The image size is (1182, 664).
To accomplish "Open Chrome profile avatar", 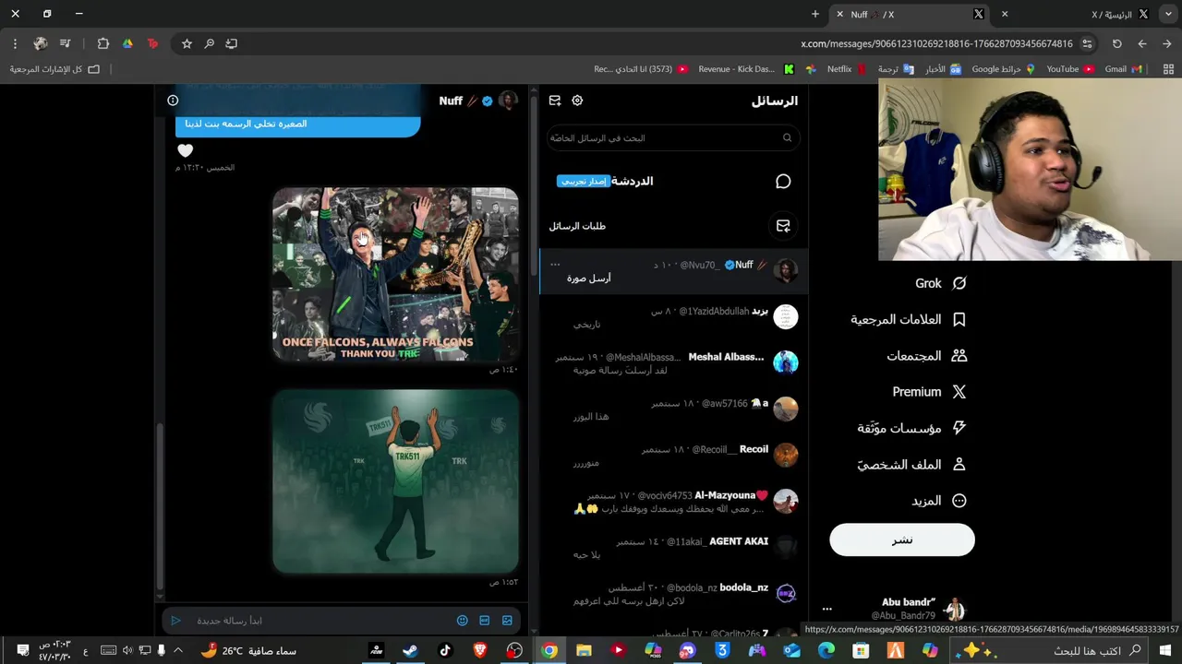I will (41, 43).
